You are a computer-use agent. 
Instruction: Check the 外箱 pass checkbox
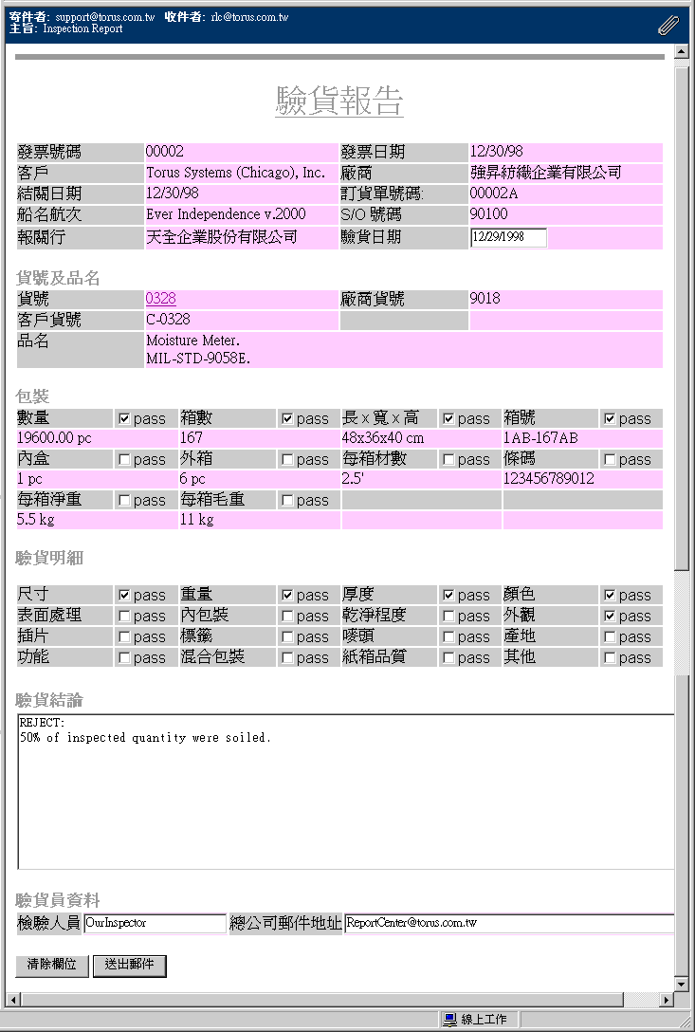pyautogui.click(x=287, y=459)
